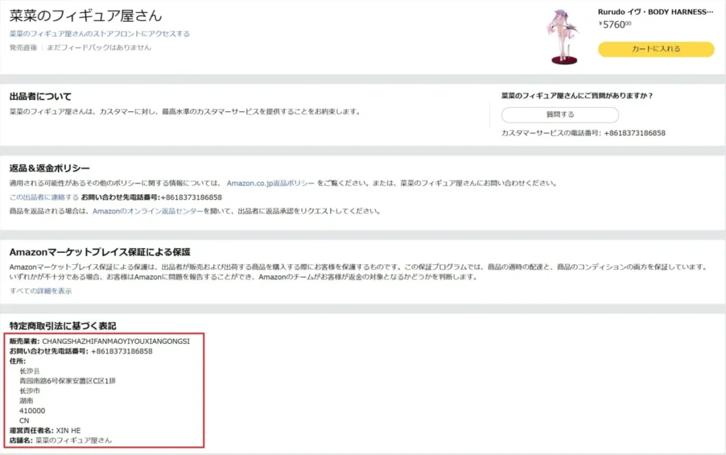Click the 運営責任者名 XIN HE line
This screenshot has width=726, height=455.
point(50,430)
